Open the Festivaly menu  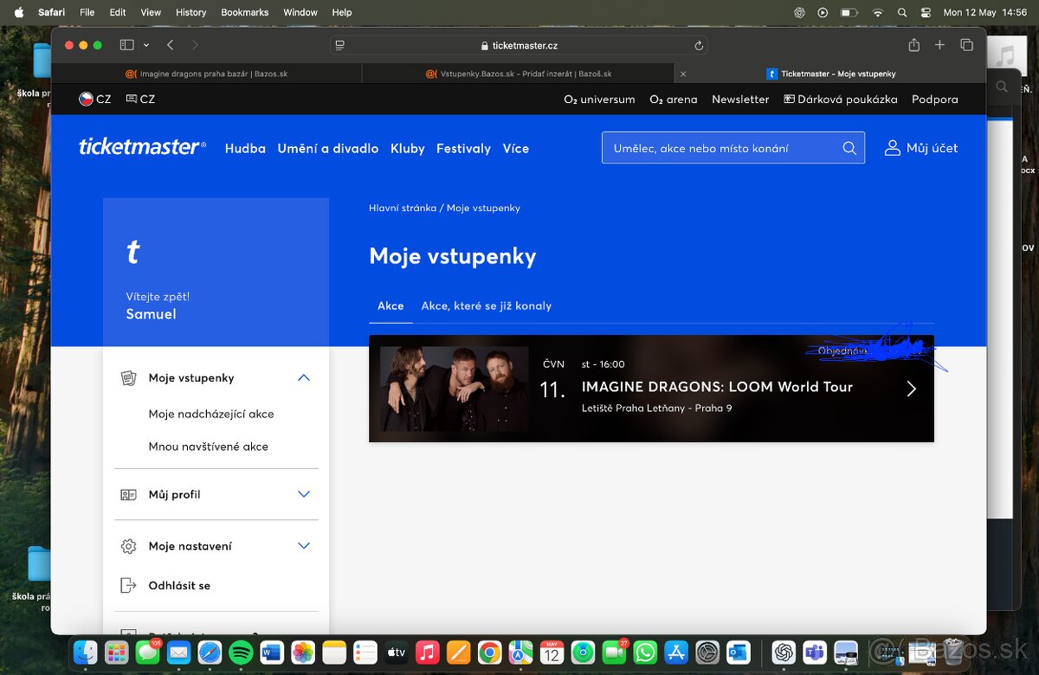tap(463, 148)
